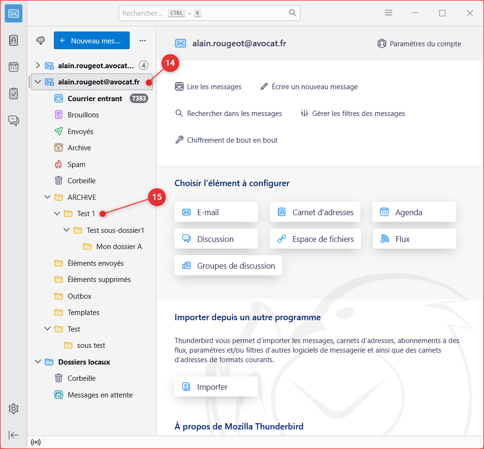Image resolution: width=484 pixels, height=449 pixels.
Task: Set up a Discussion account
Action: point(216,239)
